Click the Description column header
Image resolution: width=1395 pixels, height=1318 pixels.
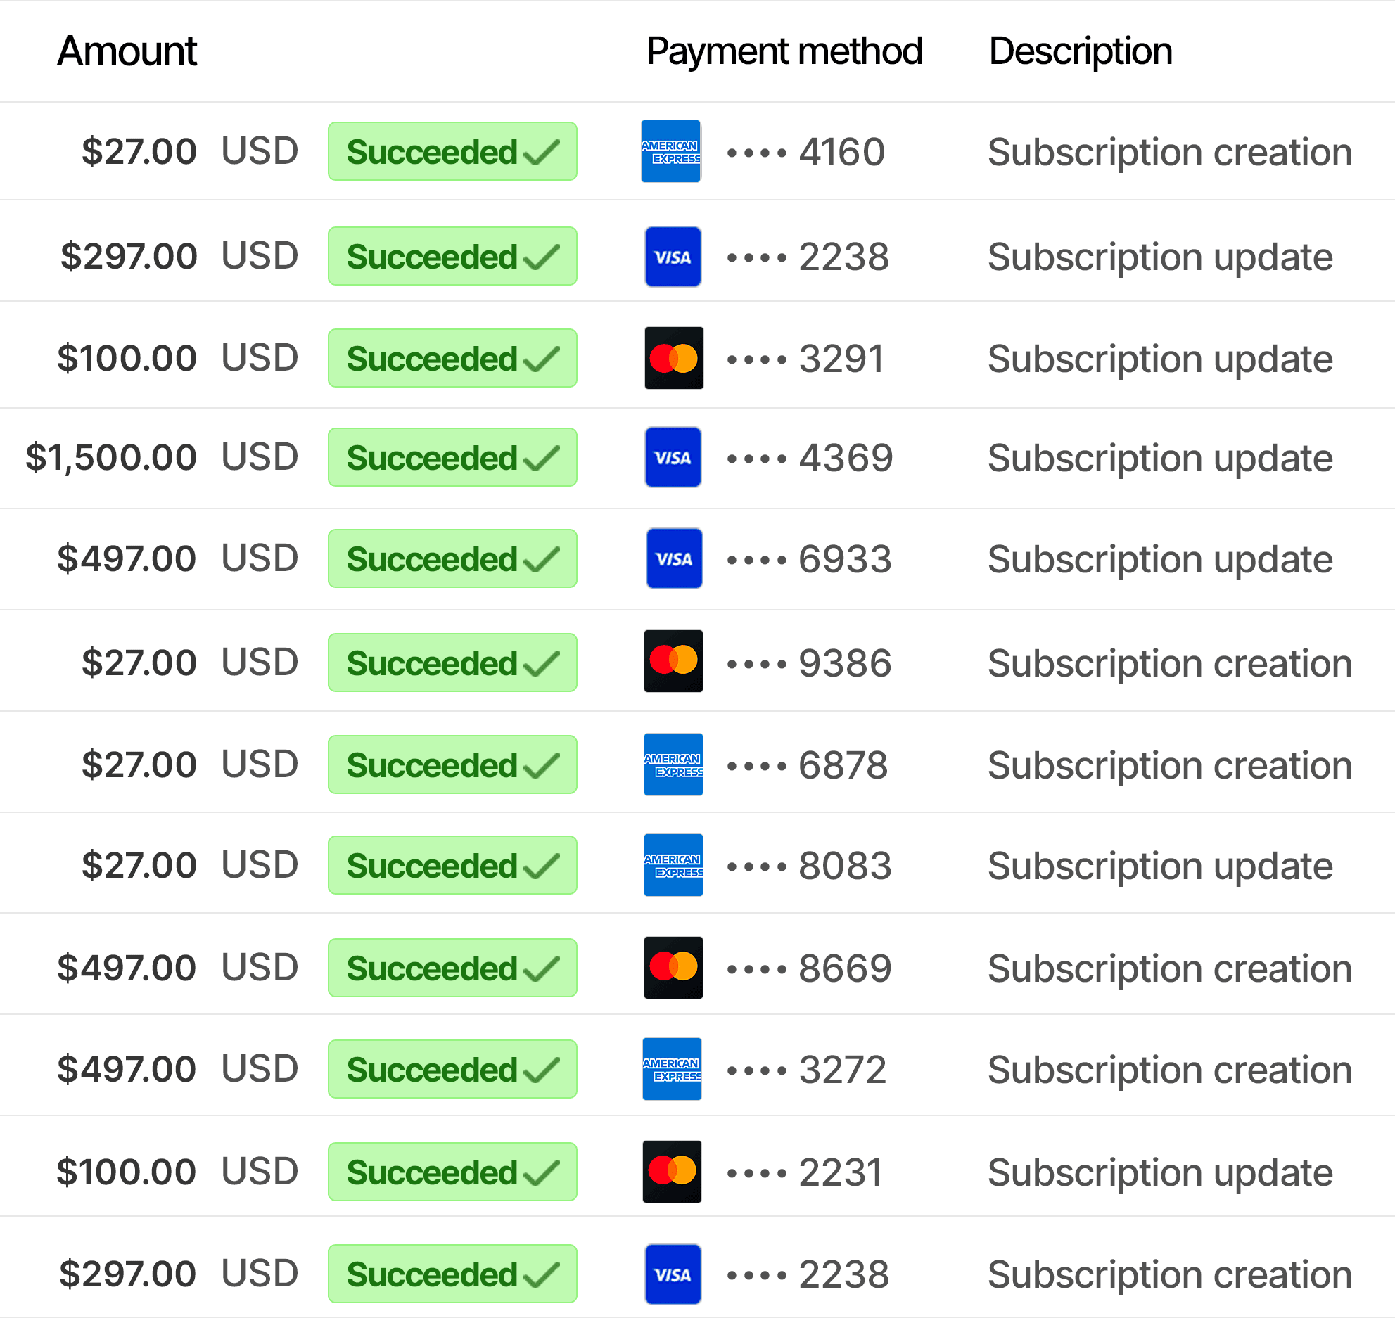[1080, 51]
